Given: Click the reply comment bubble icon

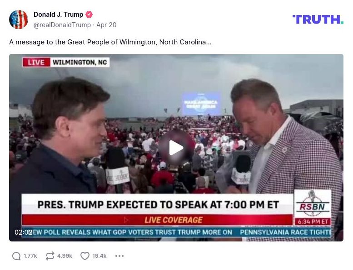Looking at the screenshot, I should click(x=16, y=256).
